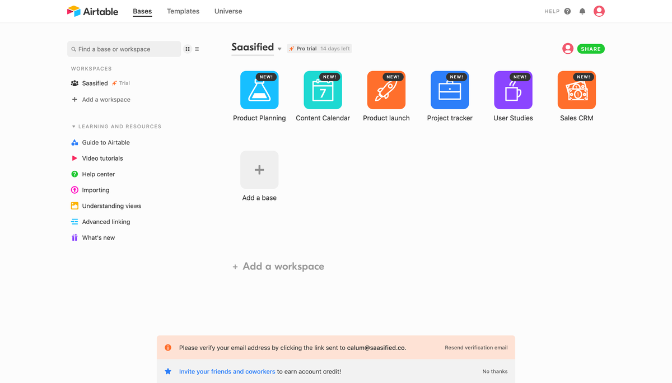Viewport: 672px width, 383px height.
Task: Open the Help center link
Action: point(99,174)
